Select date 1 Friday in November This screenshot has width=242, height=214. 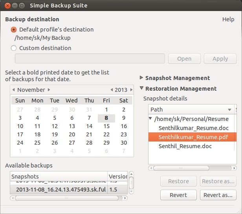tap(106, 110)
